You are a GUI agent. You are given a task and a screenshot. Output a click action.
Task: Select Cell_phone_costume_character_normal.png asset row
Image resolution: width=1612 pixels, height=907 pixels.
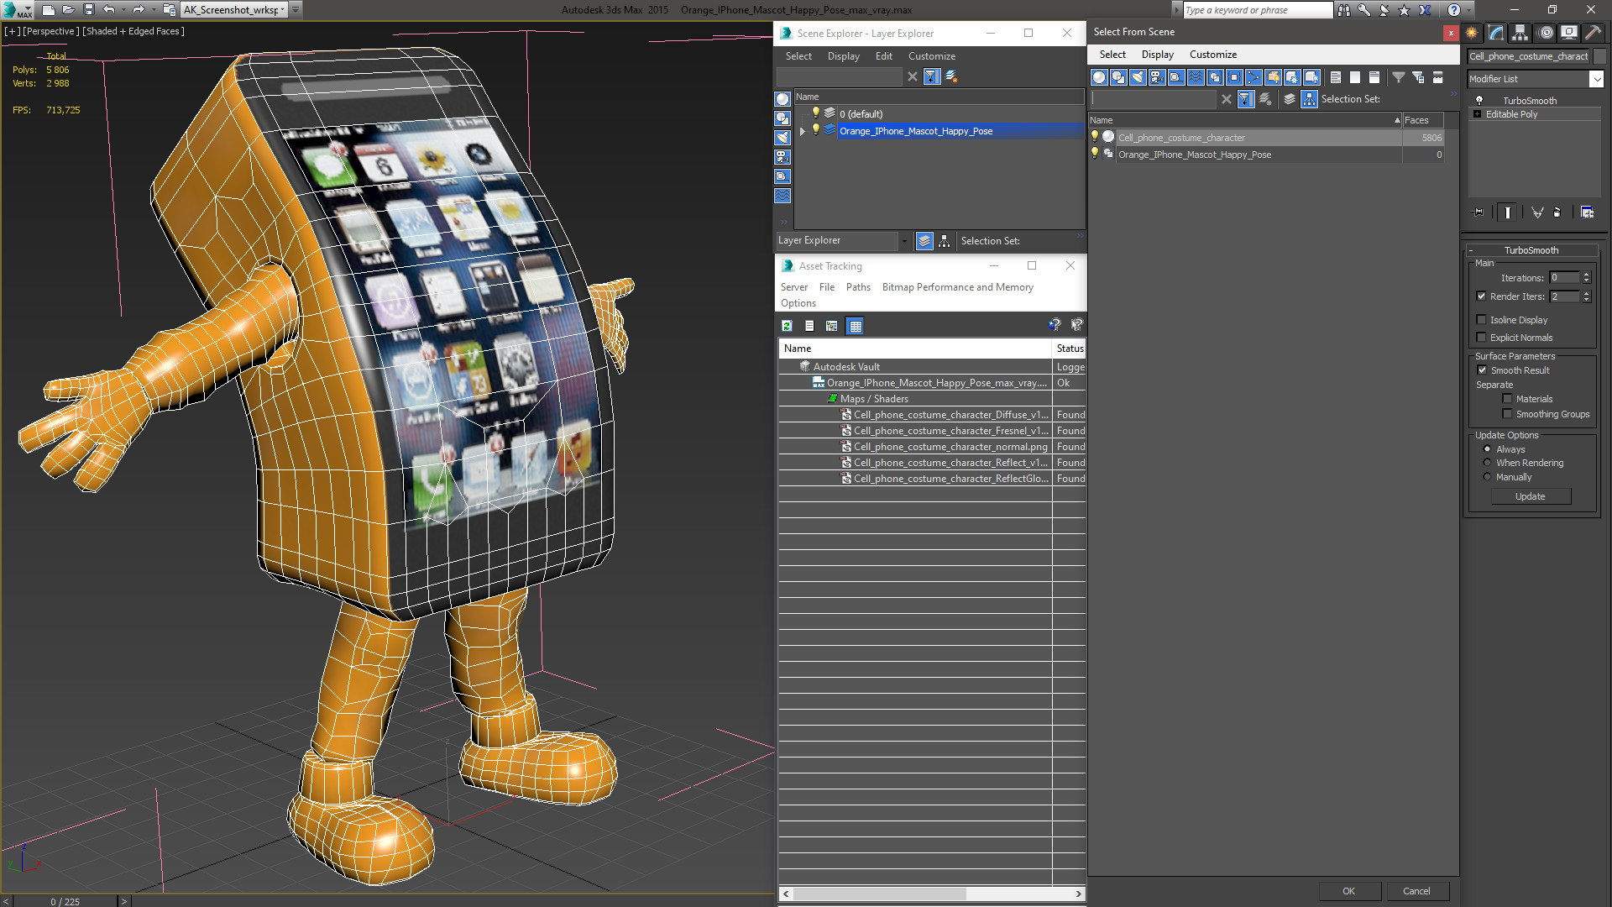point(932,447)
